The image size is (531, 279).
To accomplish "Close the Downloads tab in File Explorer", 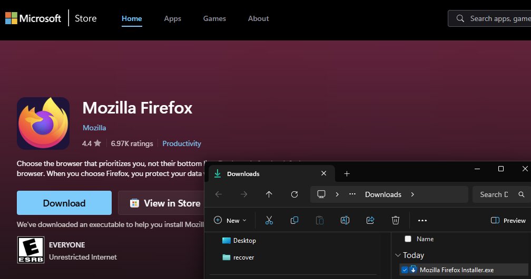I will point(324,173).
